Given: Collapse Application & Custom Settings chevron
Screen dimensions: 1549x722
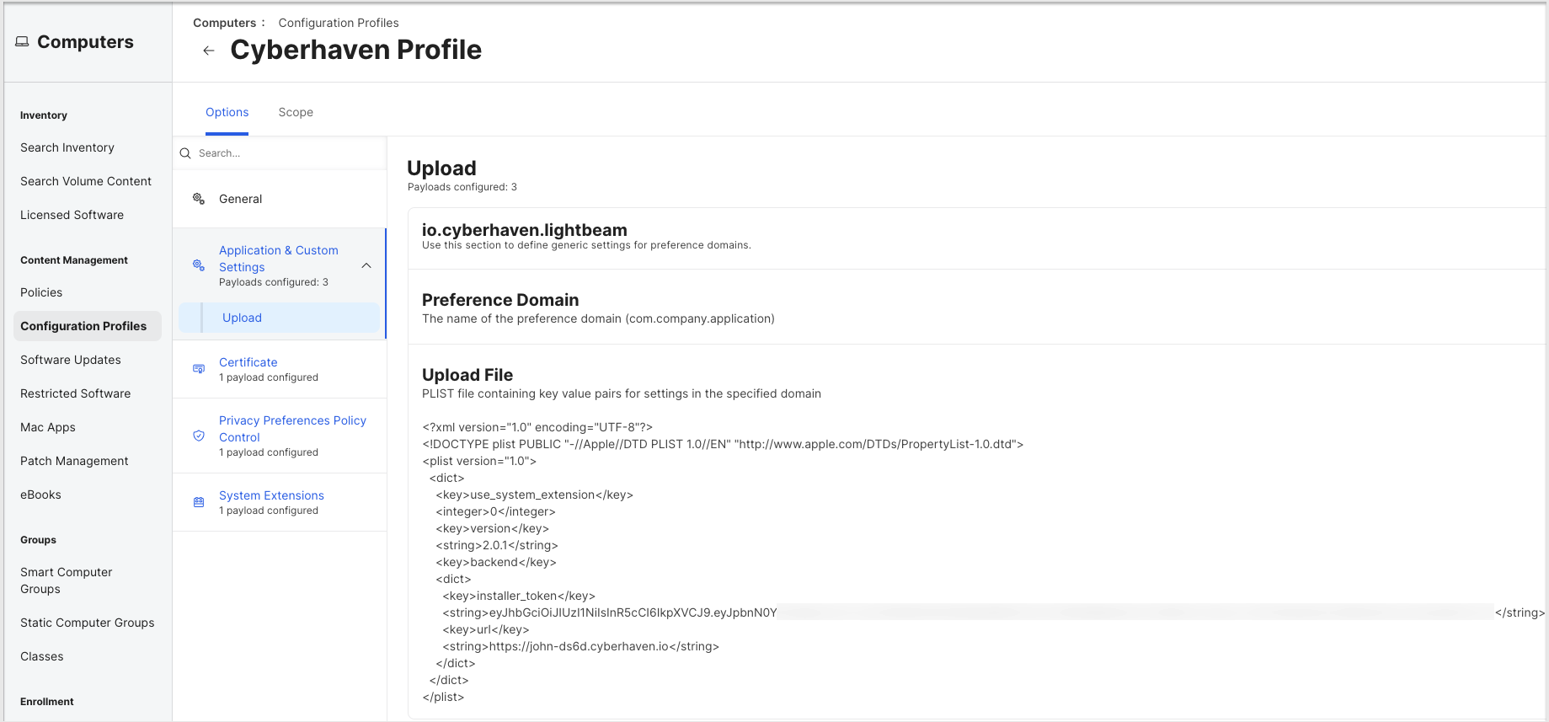Looking at the screenshot, I should coord(366,265).
